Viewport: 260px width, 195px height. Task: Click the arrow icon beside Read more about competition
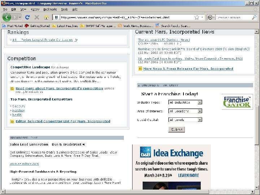(12, 88)
